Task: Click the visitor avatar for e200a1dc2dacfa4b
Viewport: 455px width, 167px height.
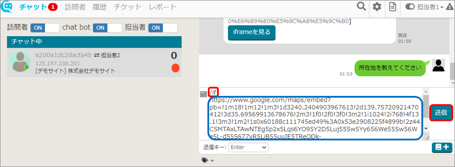Action: click(20, 61)
